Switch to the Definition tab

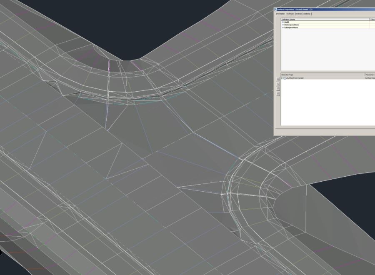pyautogui.click(x=290, y=13)
